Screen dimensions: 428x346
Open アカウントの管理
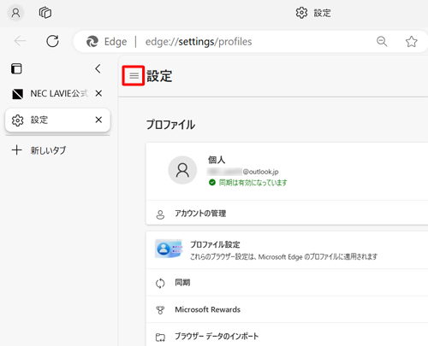tap(287, 214)
